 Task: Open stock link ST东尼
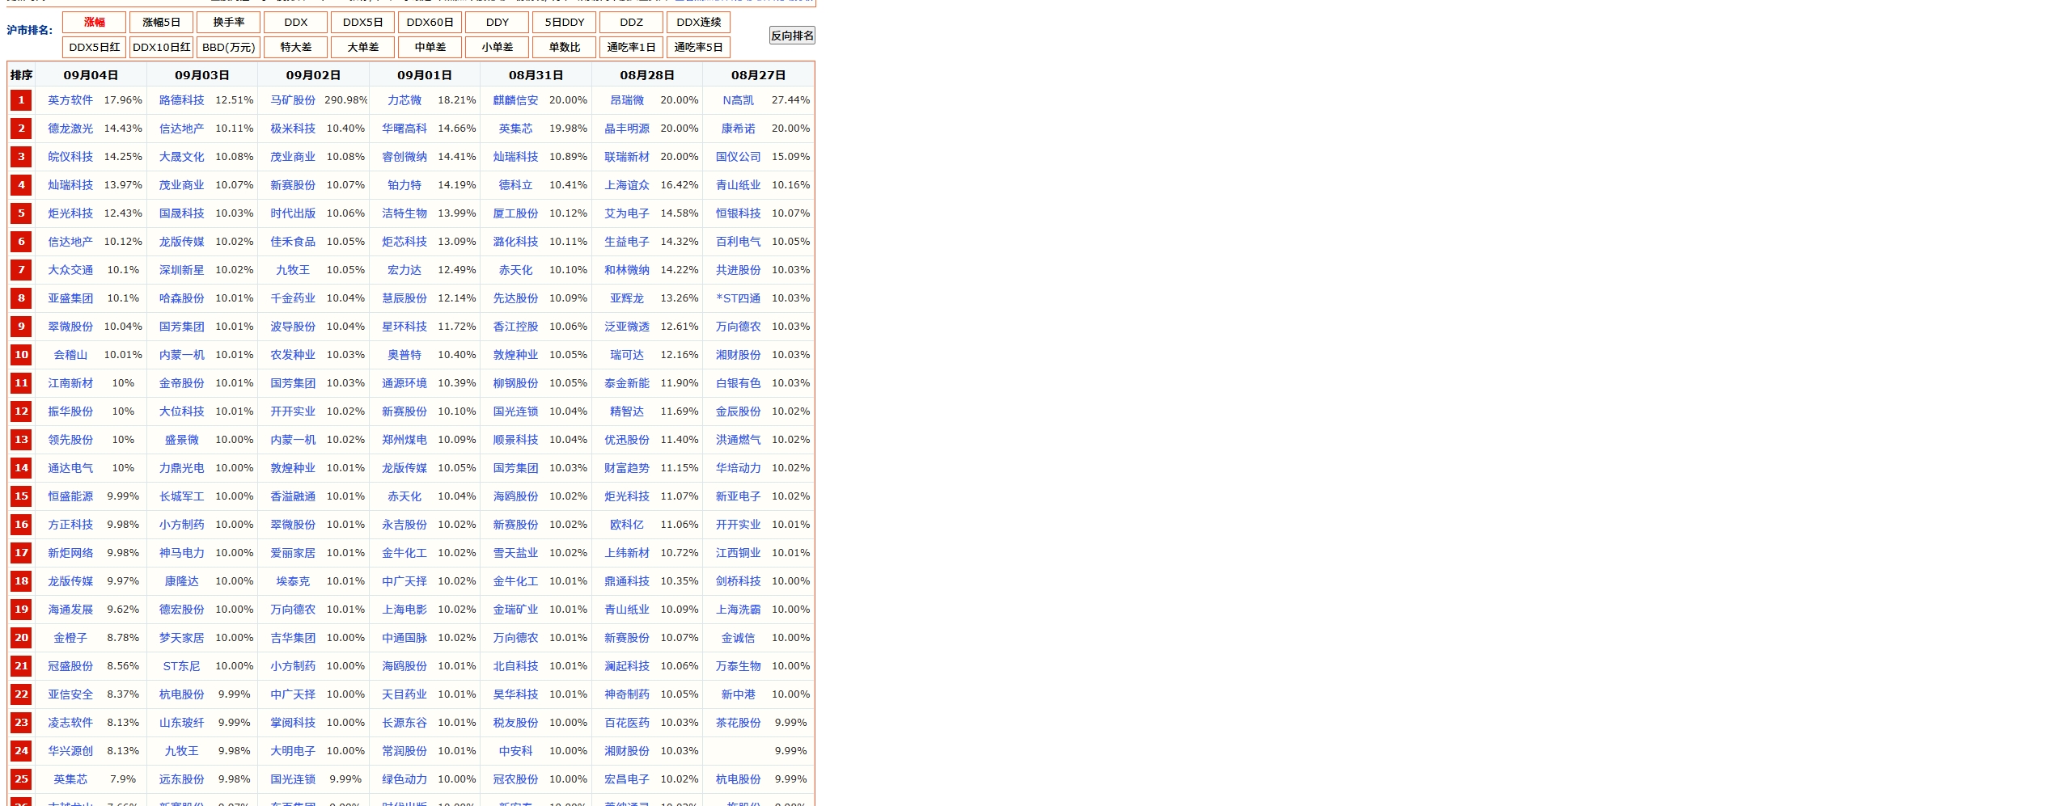pos(182,666)
